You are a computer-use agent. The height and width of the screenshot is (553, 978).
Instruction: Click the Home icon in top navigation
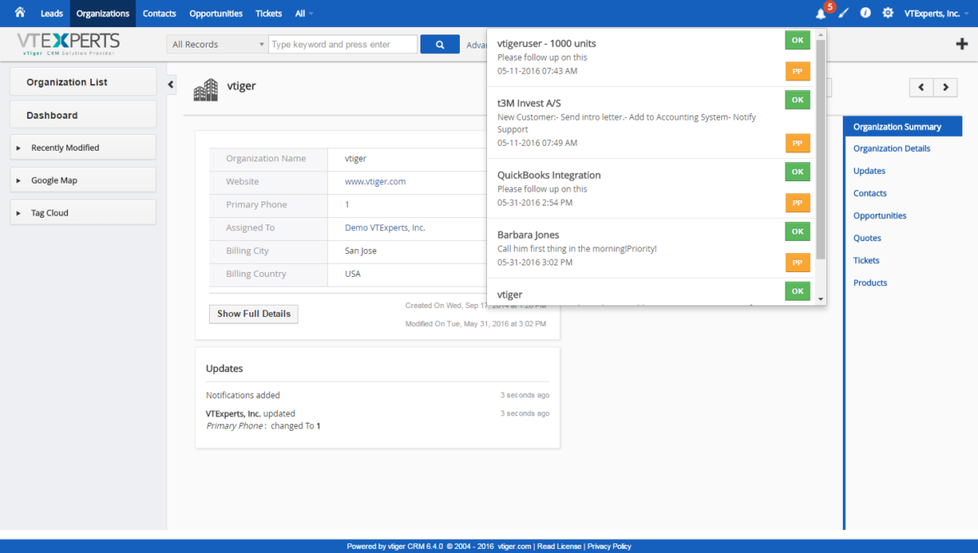[x=20, y=13]
